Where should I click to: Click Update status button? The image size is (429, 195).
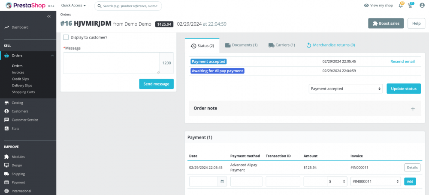(x=404, y=89)
